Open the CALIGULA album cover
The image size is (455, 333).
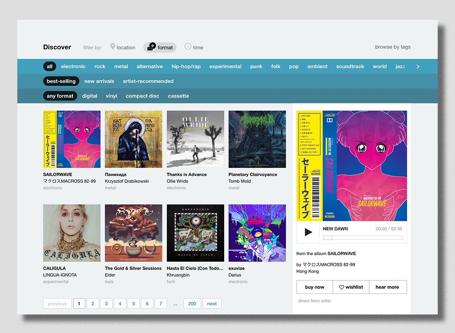pos(72,233)
